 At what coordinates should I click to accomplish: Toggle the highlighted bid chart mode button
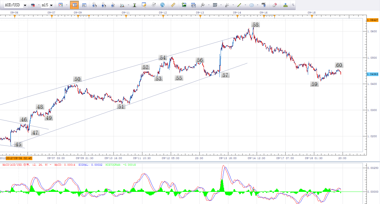click(x=74, y=5)
